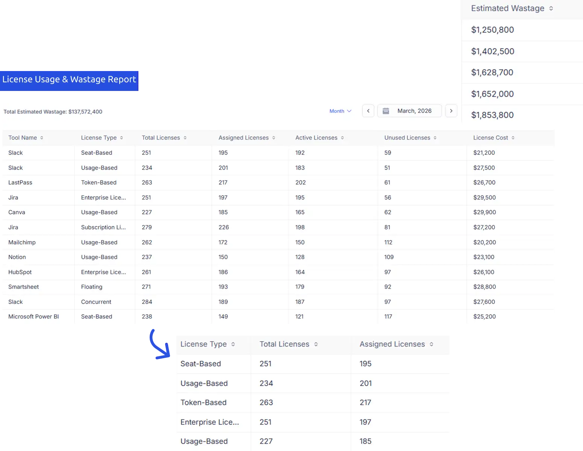
Task: Sort bottom table by License Type
Action: [x=233, y=344]
